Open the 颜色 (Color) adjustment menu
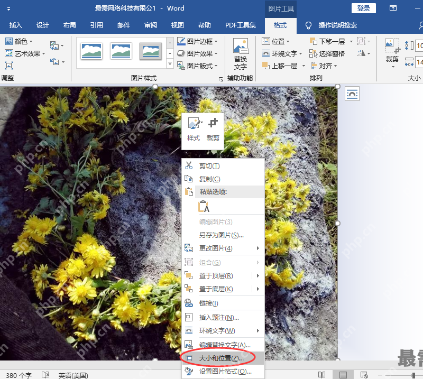The width and height of the screenshot is (423, 379). coord(19,41)
